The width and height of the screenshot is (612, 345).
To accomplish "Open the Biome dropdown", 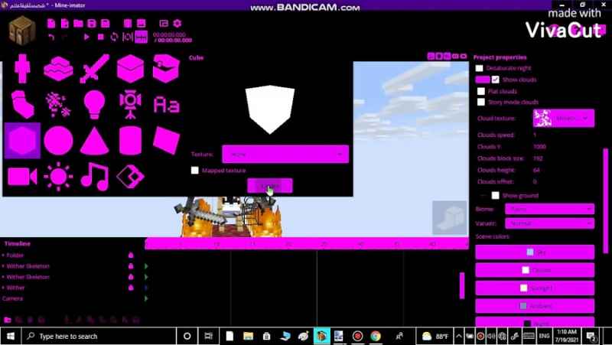I will click(x=549, y=209).
